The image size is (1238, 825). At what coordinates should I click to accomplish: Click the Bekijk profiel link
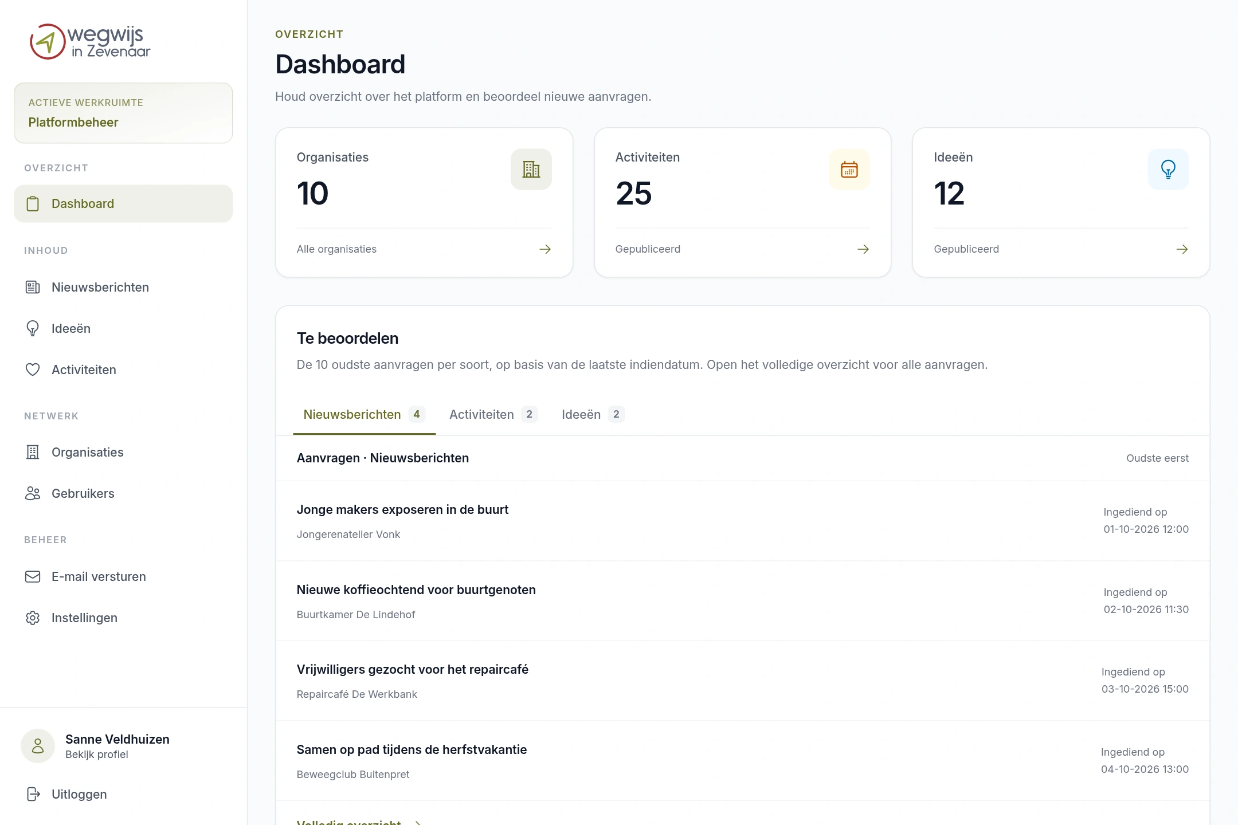(x=97, y=755)
